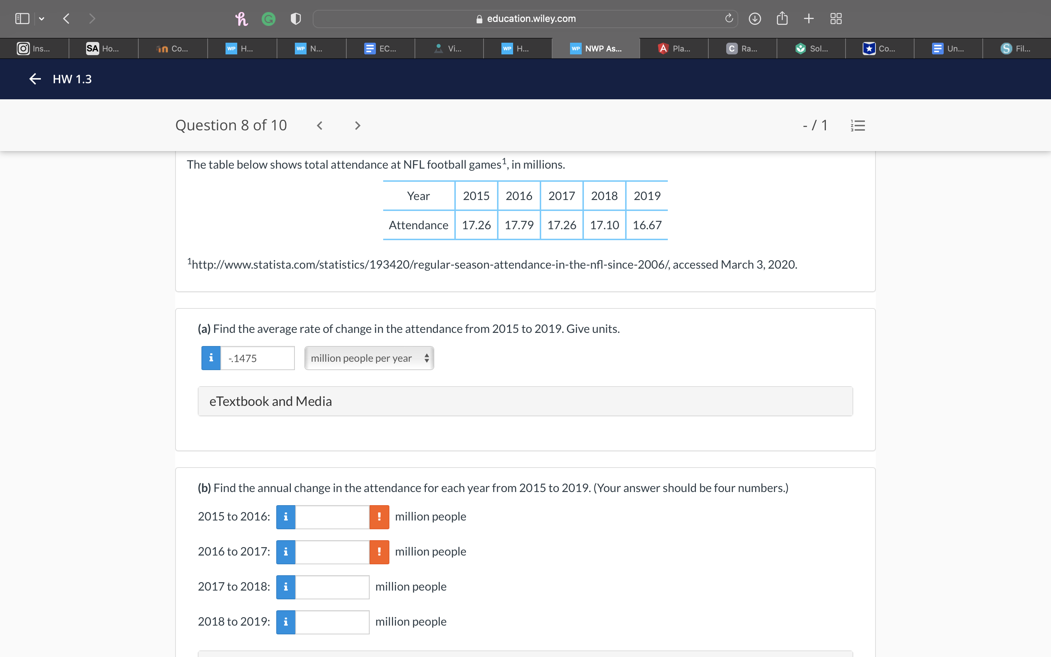Switch to the Instagram tab
This screenshot has height=657, width=1051.
point(34,48)
